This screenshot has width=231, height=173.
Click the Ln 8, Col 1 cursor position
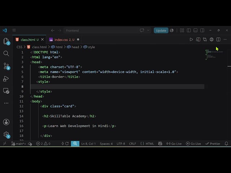point(88,144)
